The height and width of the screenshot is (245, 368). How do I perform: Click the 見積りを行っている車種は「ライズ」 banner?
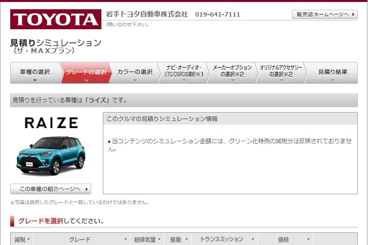coord(184,100)
